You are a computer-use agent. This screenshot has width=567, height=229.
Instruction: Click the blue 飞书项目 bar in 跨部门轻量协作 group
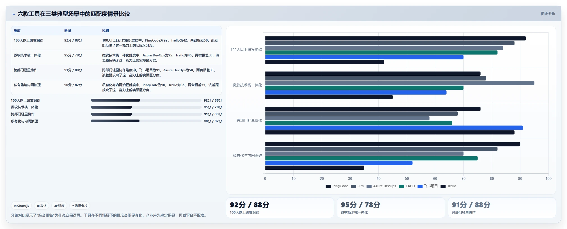[394, 128]
